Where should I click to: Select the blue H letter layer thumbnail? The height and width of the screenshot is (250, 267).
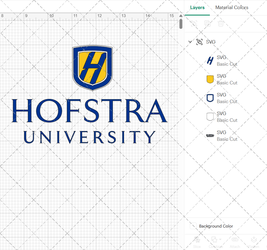[210, 61]
